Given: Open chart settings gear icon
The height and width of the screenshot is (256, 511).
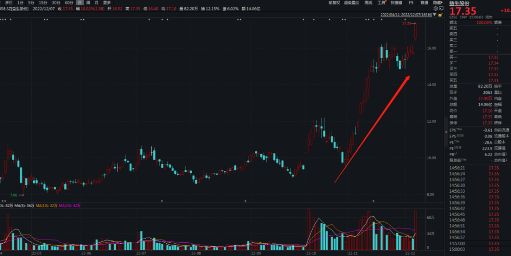Looking at the screenshot, I should (436, 9).
